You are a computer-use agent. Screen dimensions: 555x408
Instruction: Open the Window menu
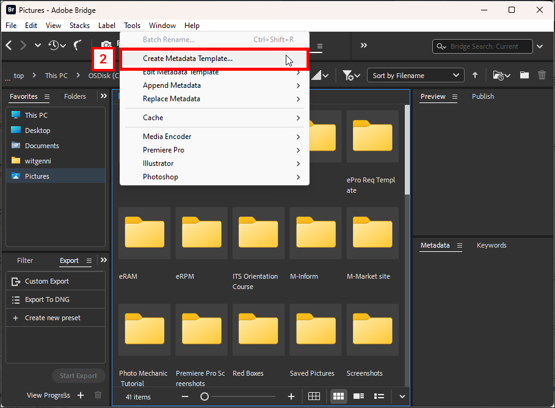tap(162, 26)
